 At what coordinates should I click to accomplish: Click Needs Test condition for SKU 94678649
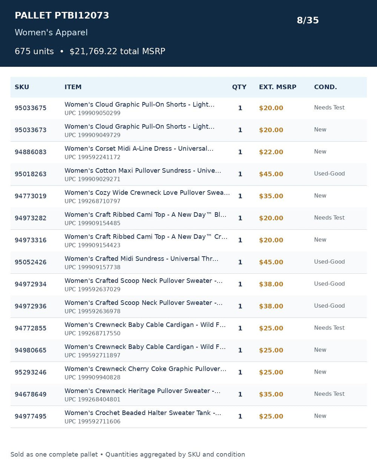tap(329, 394)
